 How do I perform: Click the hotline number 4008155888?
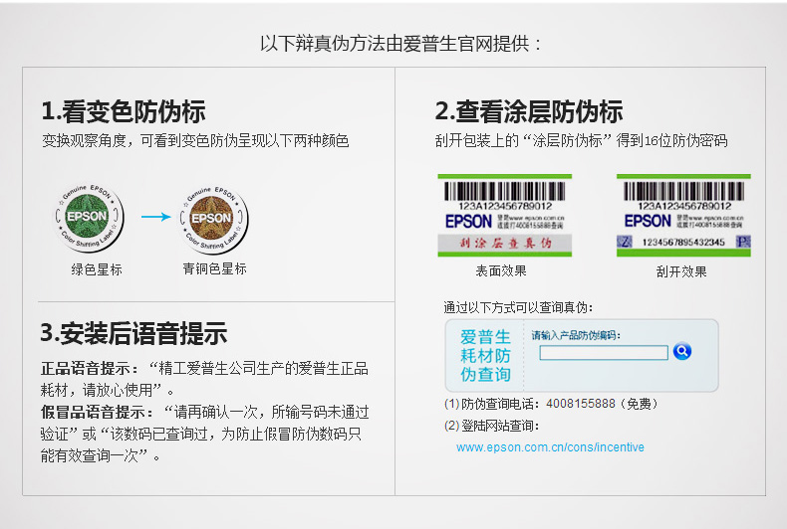581,405
